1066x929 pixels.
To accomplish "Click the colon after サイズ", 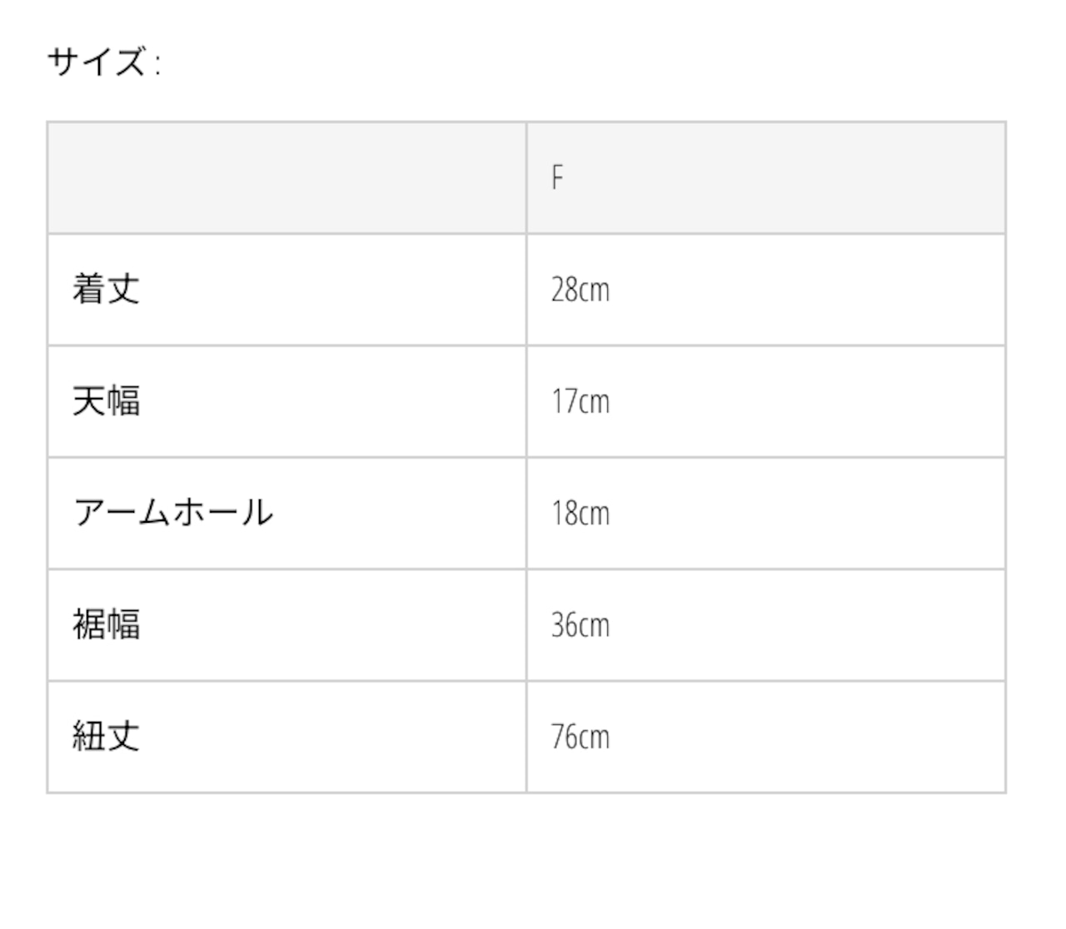I will click(157, 63).
